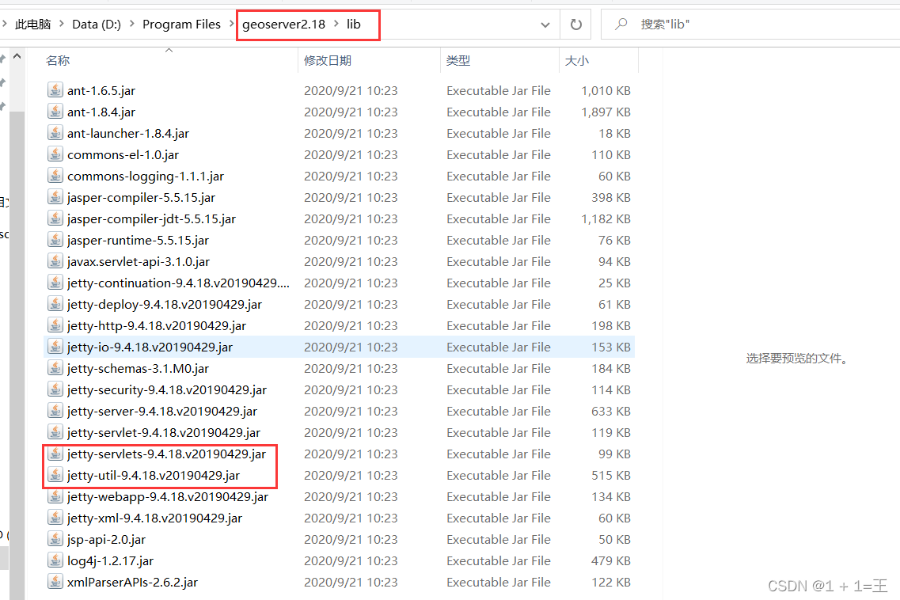
Task: Refresh the current lib folder view
Action: [x=575, y=25]
